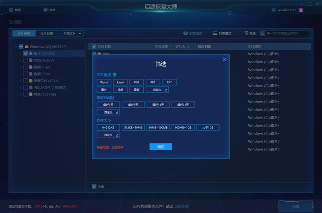Screen dimensions: 322x213
Task: Click the help question mark beside 文件类型
Action: click(115, 75)
